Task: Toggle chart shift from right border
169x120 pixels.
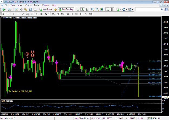Action: (x=112, y=9)
